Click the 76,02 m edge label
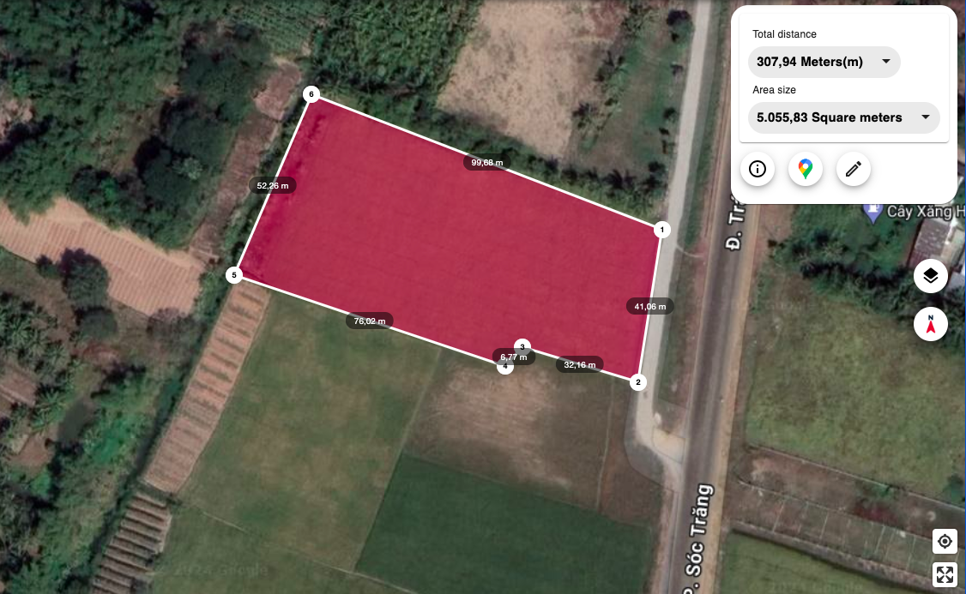 (x=370, y=321)
